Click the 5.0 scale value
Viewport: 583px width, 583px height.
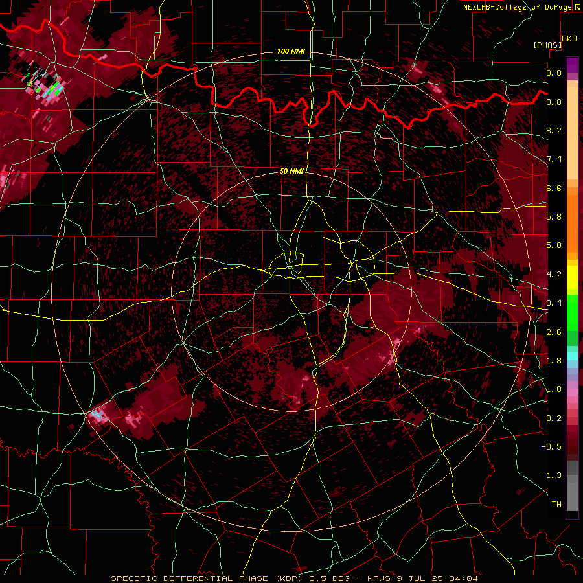[554, 246]
